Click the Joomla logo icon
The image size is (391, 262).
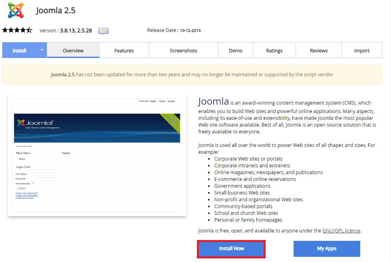point(15,10)
